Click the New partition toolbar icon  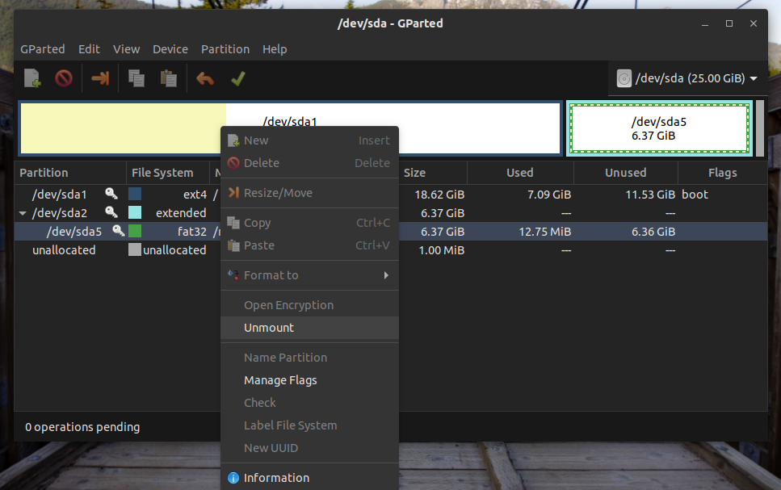pyautogui.click(x=32, y=78)
